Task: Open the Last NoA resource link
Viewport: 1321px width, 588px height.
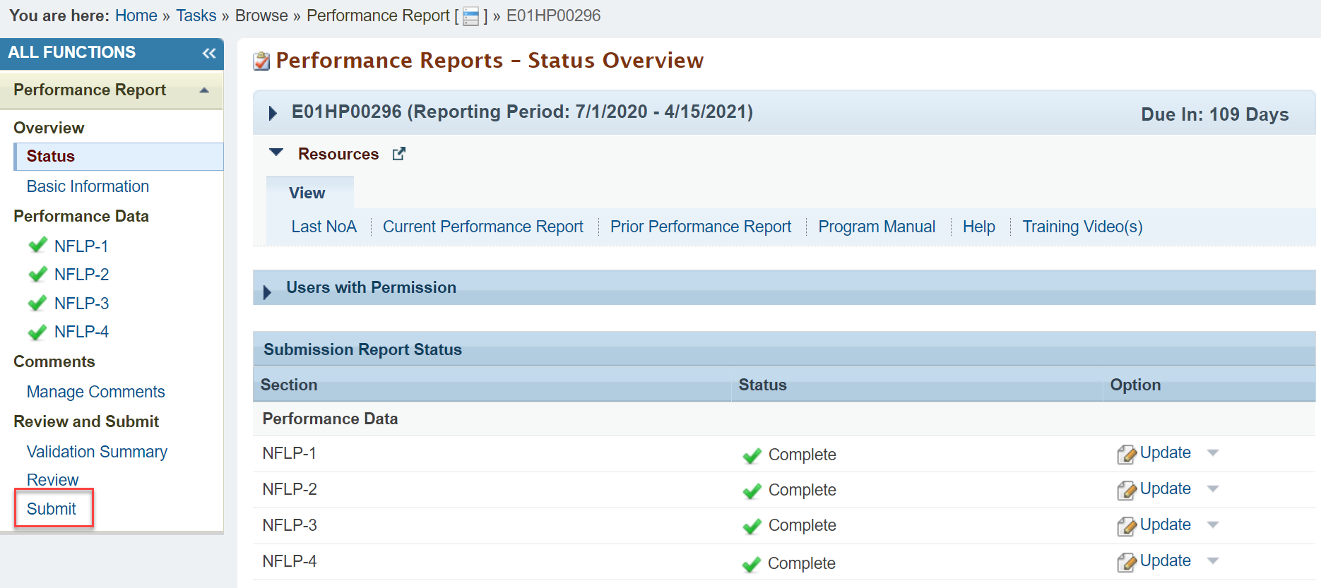Action: (324, 227)
